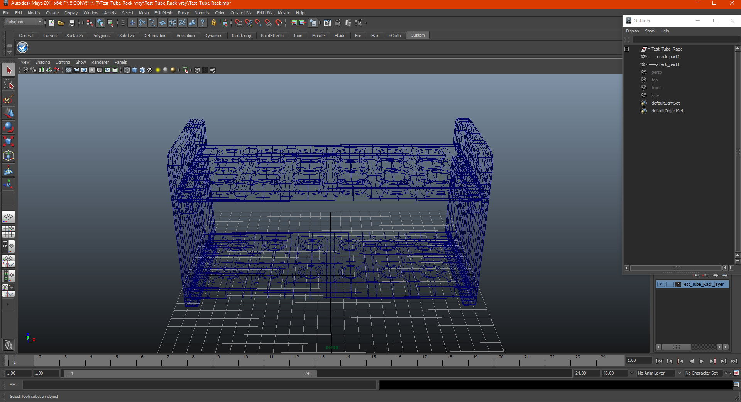Choose the Paint Selection tool
This screenshot has width=741, height=402.
pos(8,99)
